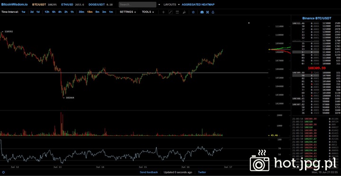Click the 111000 price axis label
The height and width of the screenshot is (176, 341).
[279, 26]
